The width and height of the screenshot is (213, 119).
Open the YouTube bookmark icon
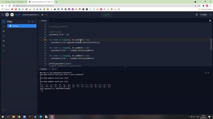pos(12,9)
